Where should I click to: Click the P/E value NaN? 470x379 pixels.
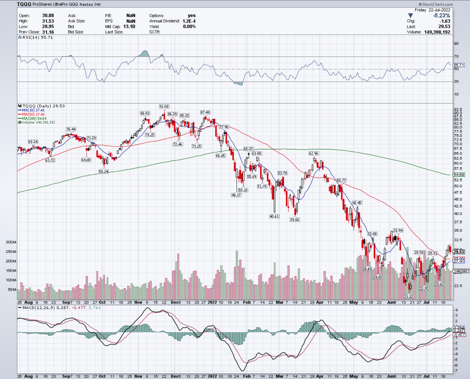131,16
